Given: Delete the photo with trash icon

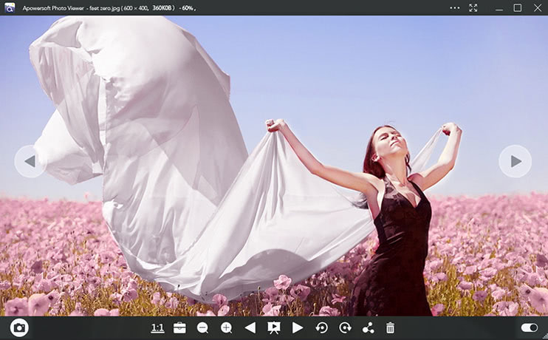Looking at the screenshot, I should coord(391,327).
